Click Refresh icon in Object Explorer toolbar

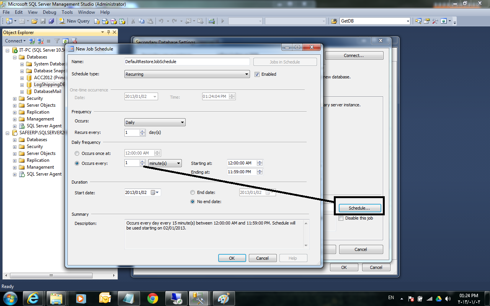tap(65, 41)
